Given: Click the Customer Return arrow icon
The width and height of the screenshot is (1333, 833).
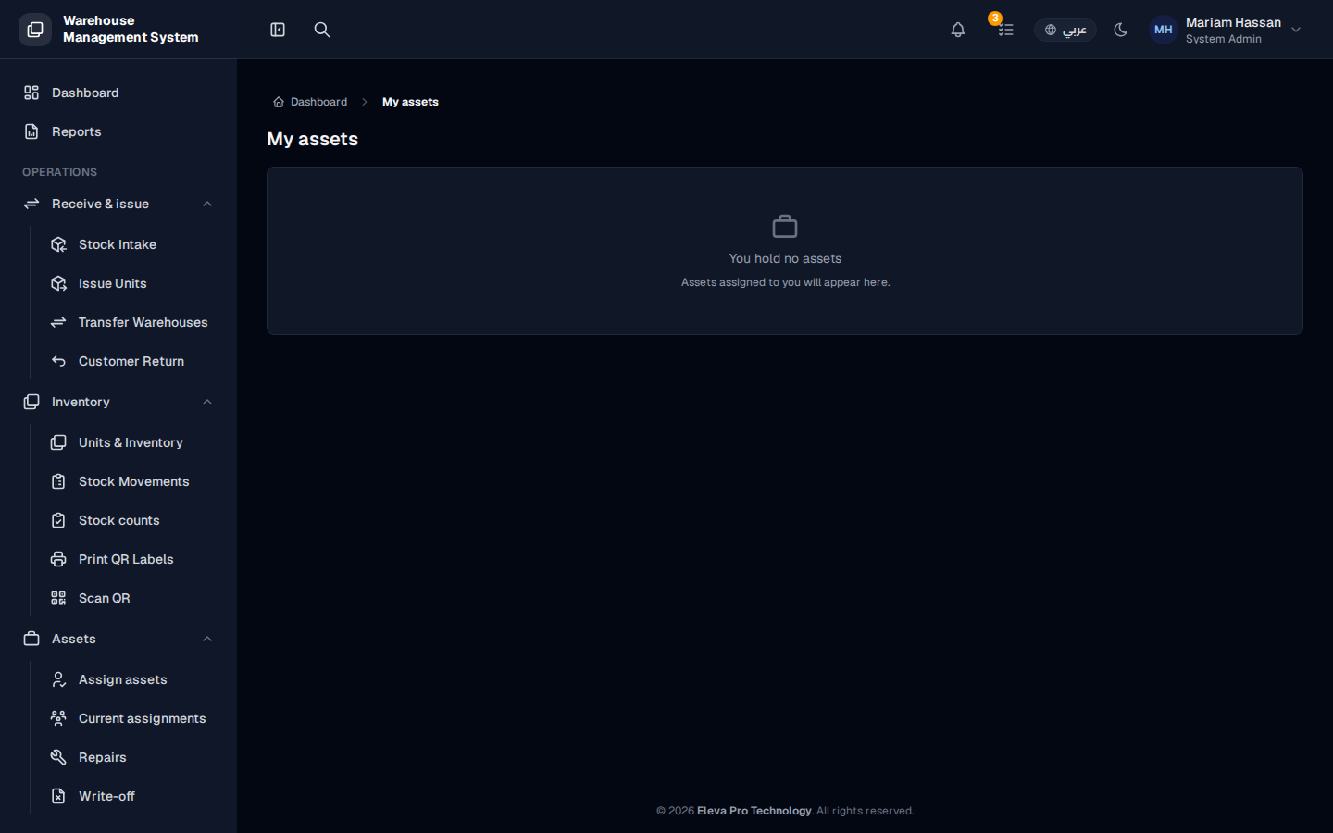Looking at the screenshot, I should 58,361.
